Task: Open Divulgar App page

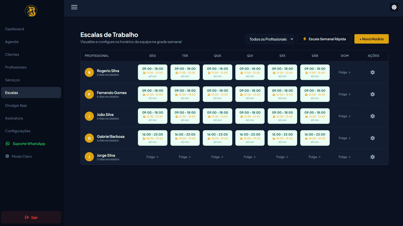Action: point(31,105)
